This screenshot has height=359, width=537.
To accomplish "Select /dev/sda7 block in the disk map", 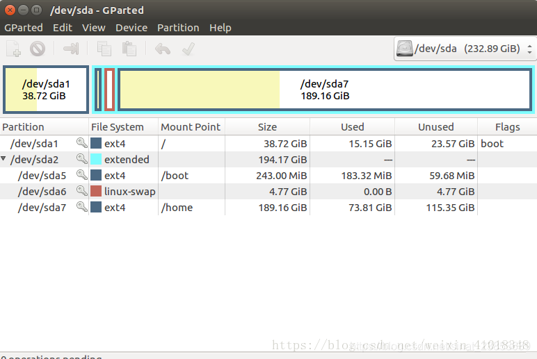I will pos(325,90).
